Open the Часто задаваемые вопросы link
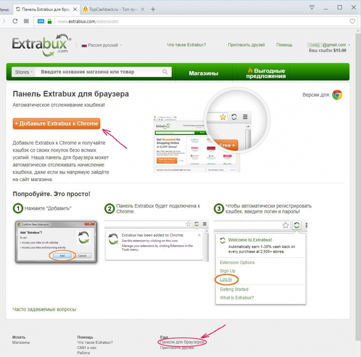This screenshot has width=361, height=357. click(x=44, y=309)
